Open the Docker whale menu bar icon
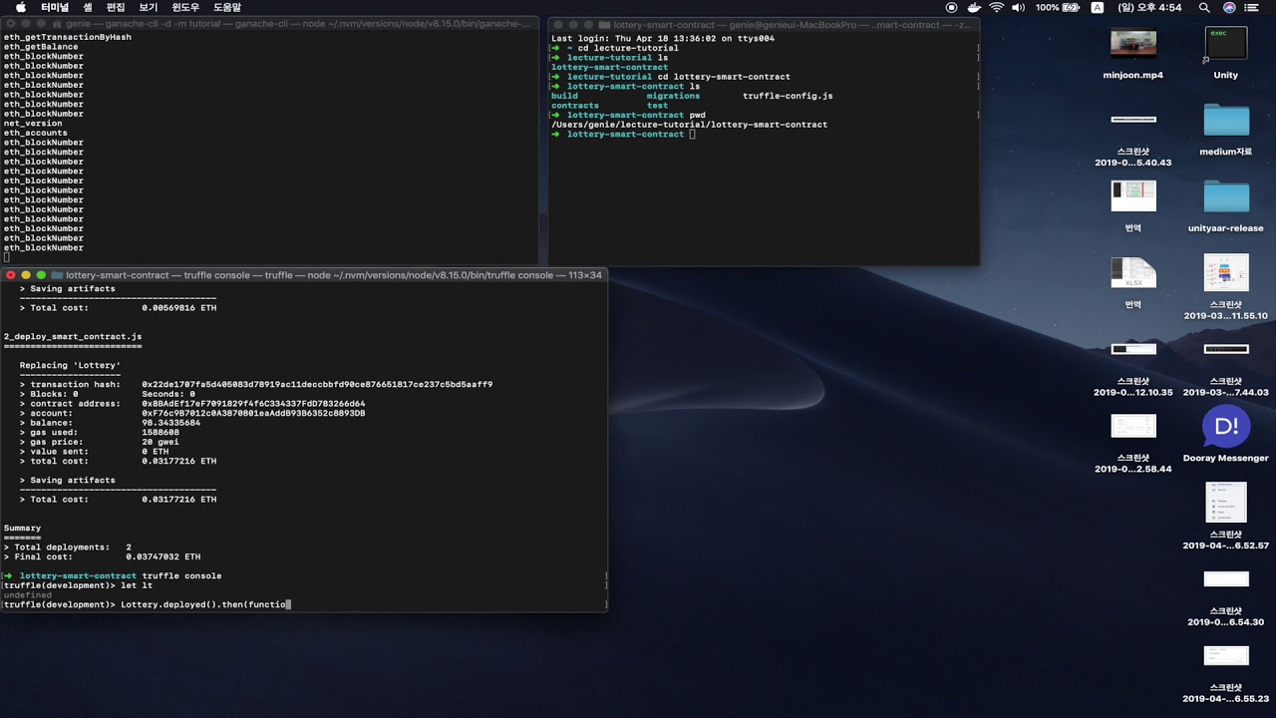The height and width of the screenshot is (718, 1276). [974, 7]
